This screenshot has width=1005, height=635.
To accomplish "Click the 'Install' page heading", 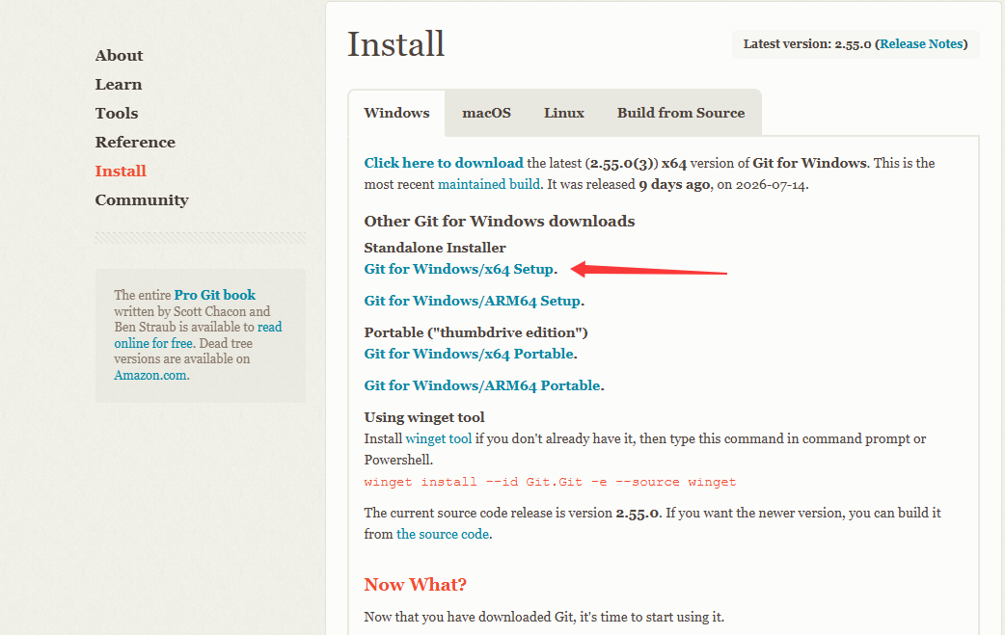I will coord(396,45).
